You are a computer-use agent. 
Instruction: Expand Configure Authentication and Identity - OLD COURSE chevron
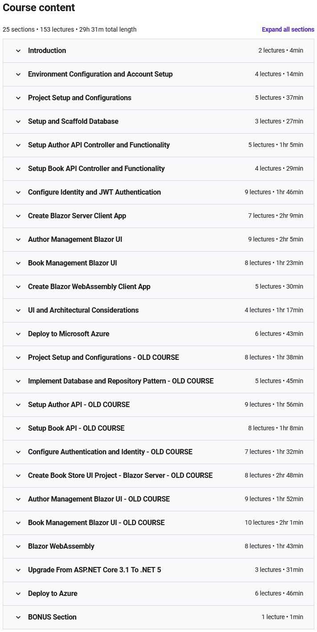(18, 452)
